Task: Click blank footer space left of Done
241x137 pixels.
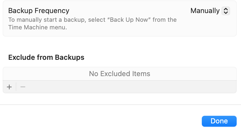Action: (101, 121)
